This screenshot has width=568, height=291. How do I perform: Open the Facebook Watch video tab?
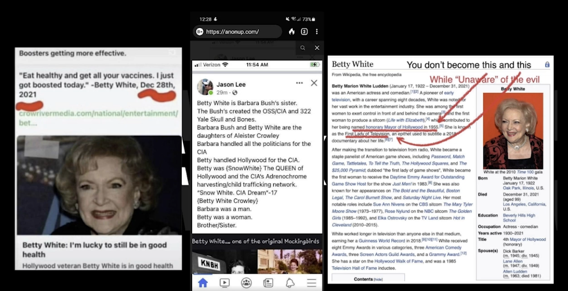(x=225, y=283)
